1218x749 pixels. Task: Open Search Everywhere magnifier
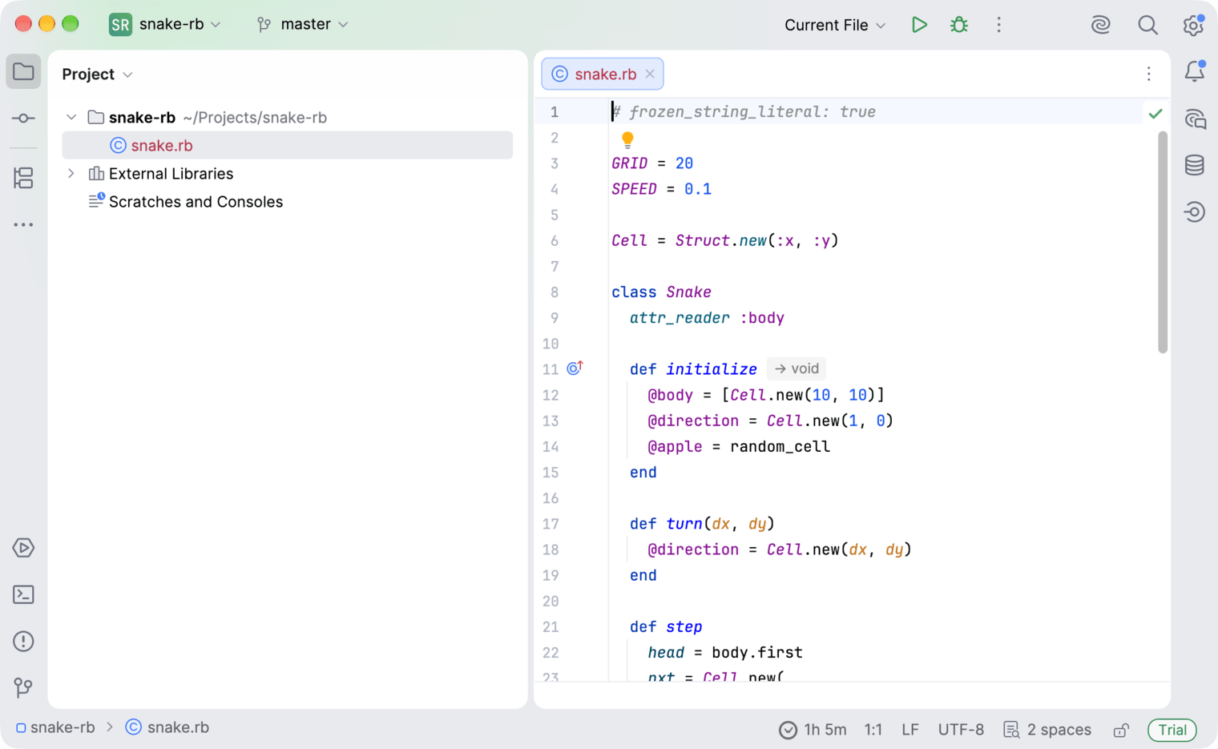click(x=1147, y=25)
